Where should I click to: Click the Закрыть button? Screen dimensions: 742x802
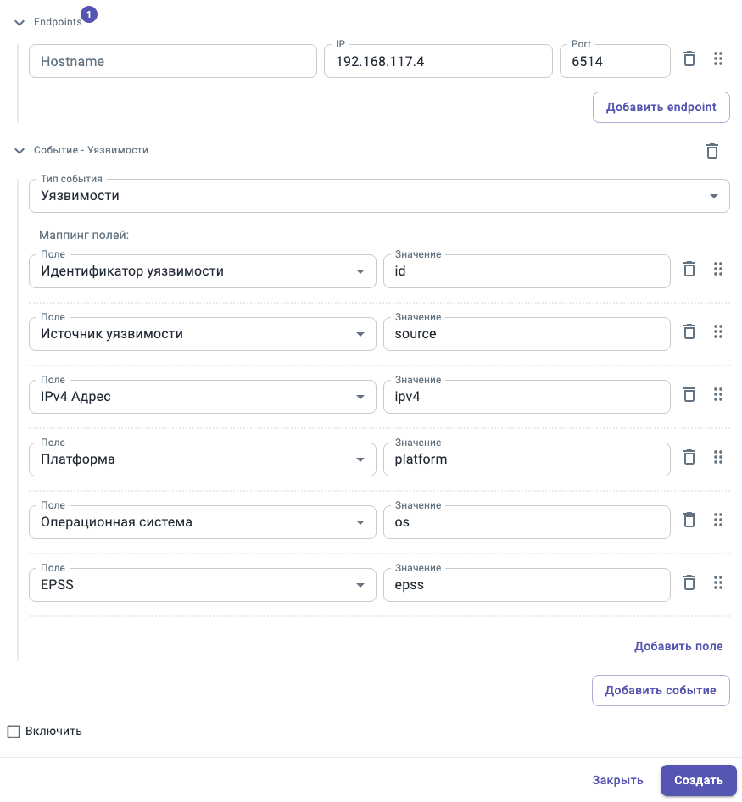point(617,780)
